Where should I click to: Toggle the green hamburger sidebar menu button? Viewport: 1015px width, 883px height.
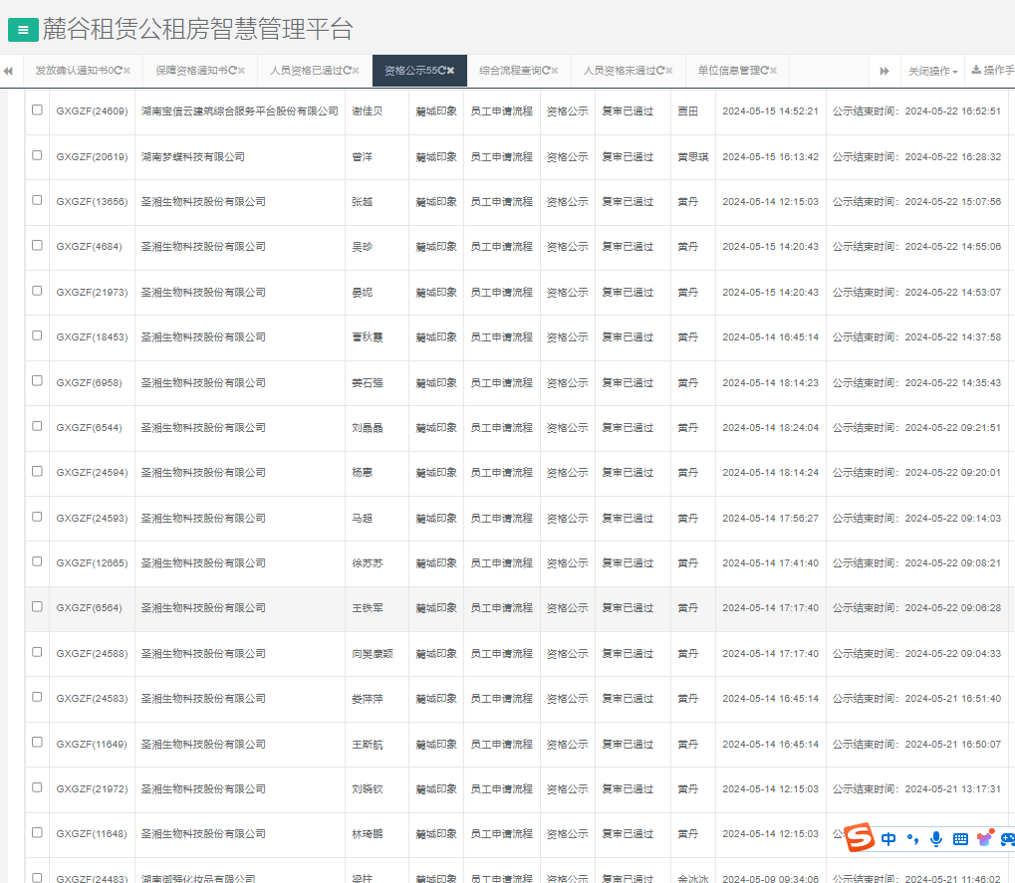coord(23,30)
